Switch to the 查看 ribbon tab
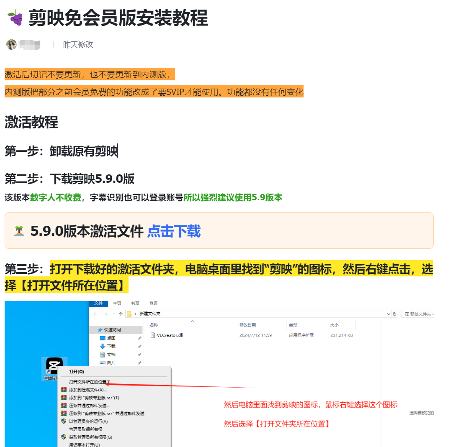This screenshot has height=447, width=466. [153, 303]
